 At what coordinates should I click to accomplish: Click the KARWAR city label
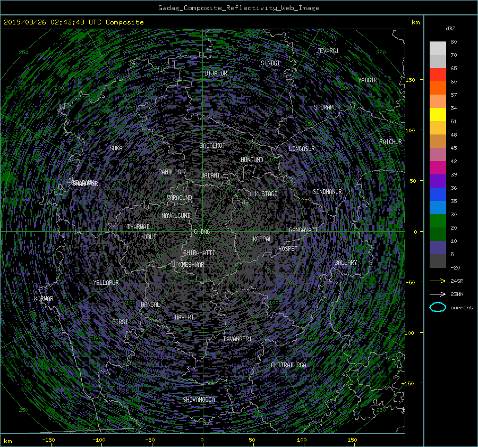click(x=44, y=298)
